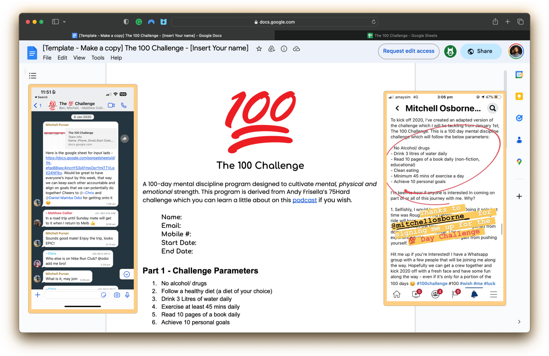The height and width of the screenshot is (356, 549).
Task: Open Contacts in the side panel
Action: 519,140
